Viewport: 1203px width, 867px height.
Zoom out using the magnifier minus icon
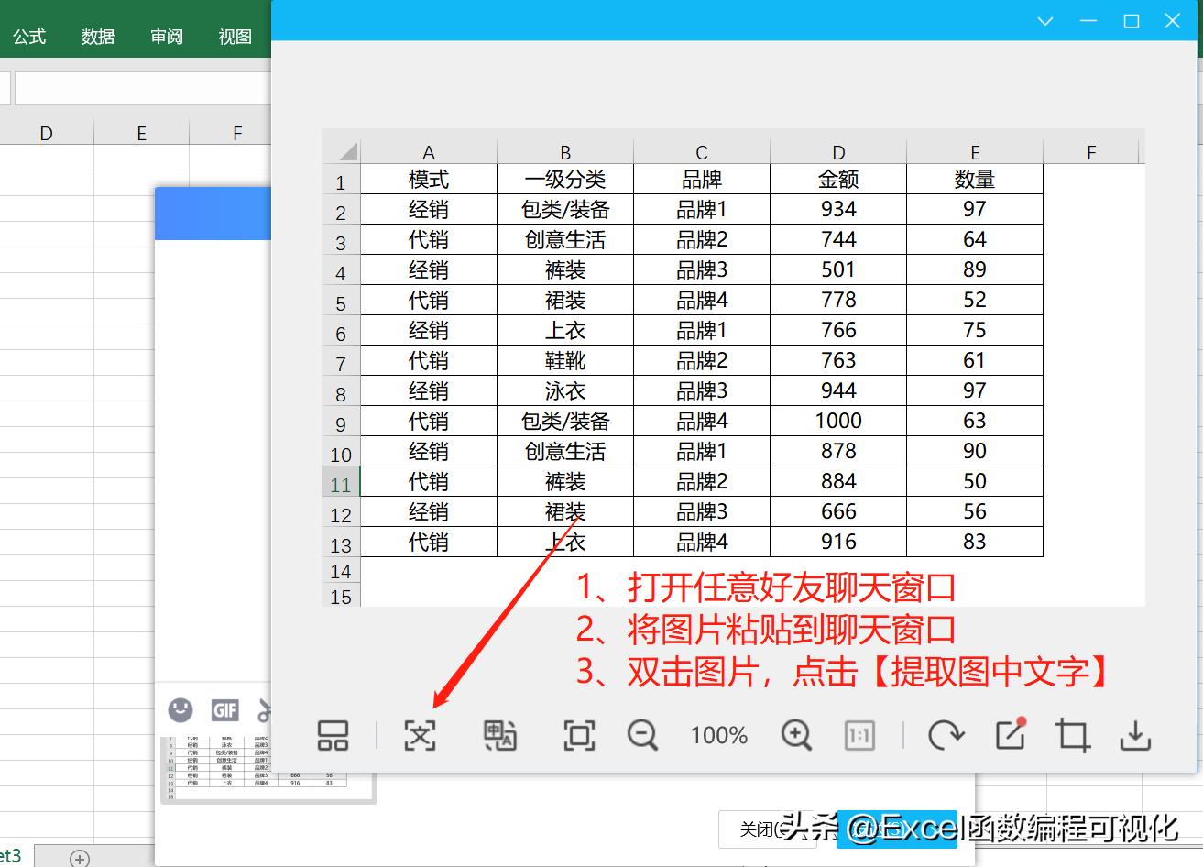[642, 735]
